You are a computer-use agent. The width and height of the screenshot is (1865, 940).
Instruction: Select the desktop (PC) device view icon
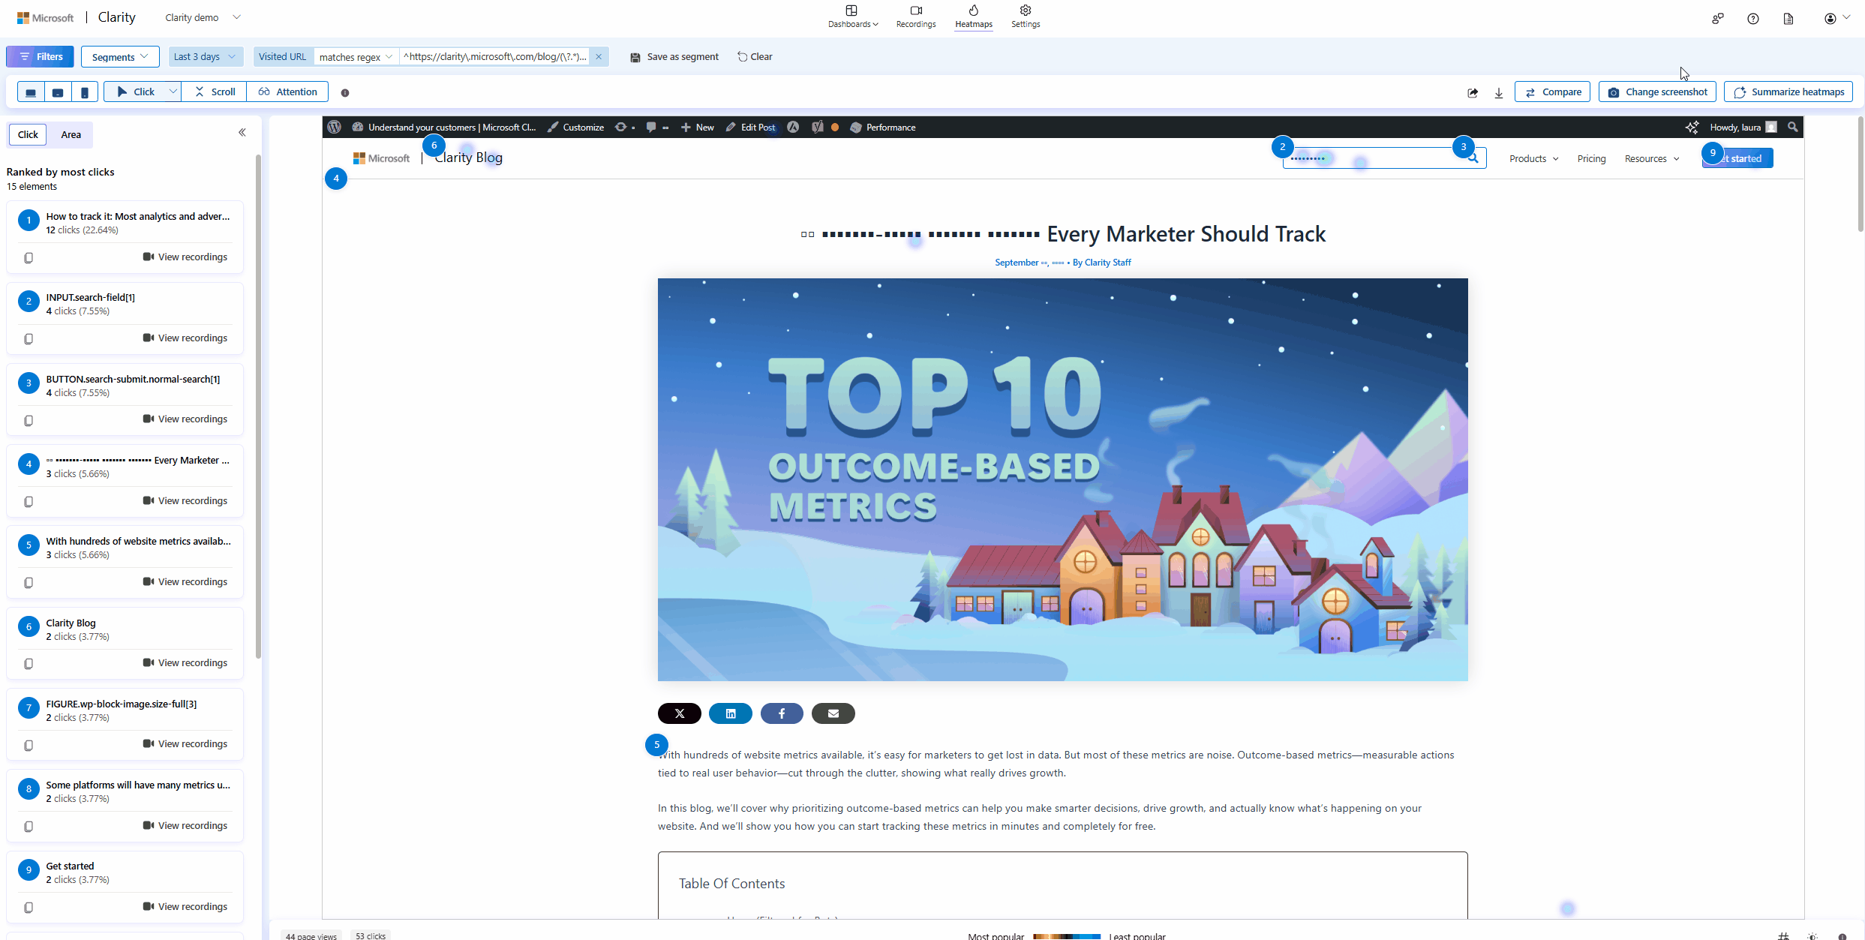[31, 92]
